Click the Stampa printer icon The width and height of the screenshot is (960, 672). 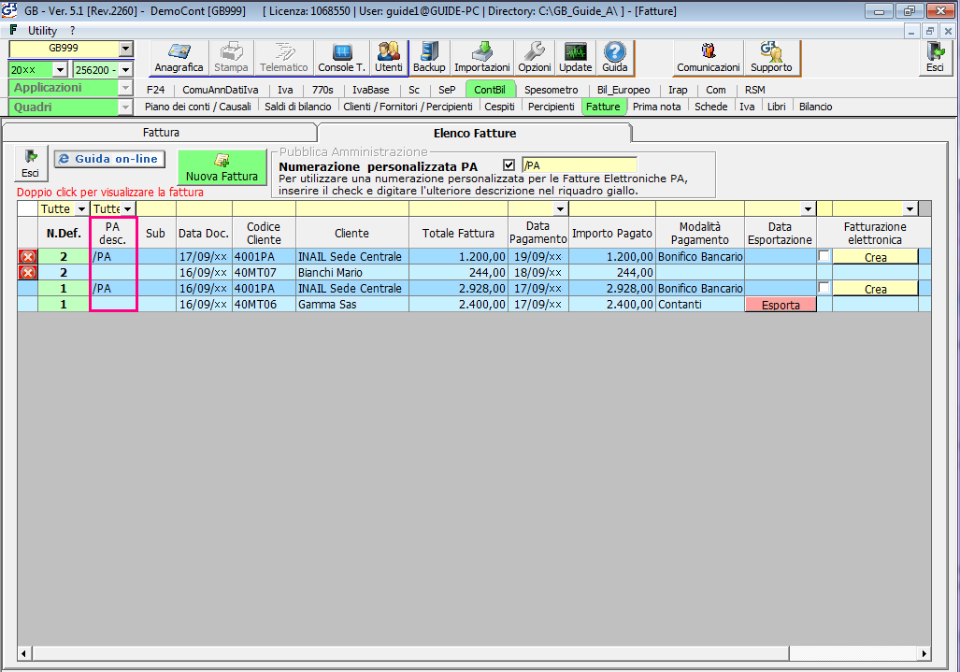click(x=231, y=58)
